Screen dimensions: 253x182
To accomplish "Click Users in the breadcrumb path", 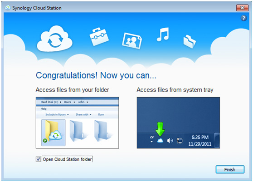I will [68, 102].
